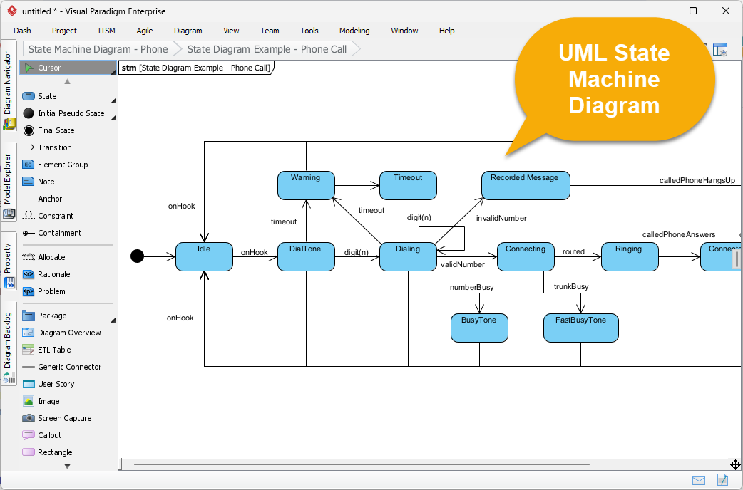The image size is (743, 490).
Task: Click the Cursor tool button
Action: 68,67
